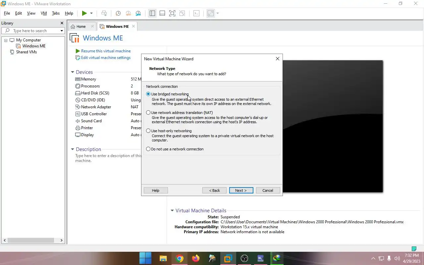
Task: Open the Help menu
Action: (69, 13)
